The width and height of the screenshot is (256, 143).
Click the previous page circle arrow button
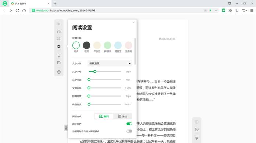196,122
